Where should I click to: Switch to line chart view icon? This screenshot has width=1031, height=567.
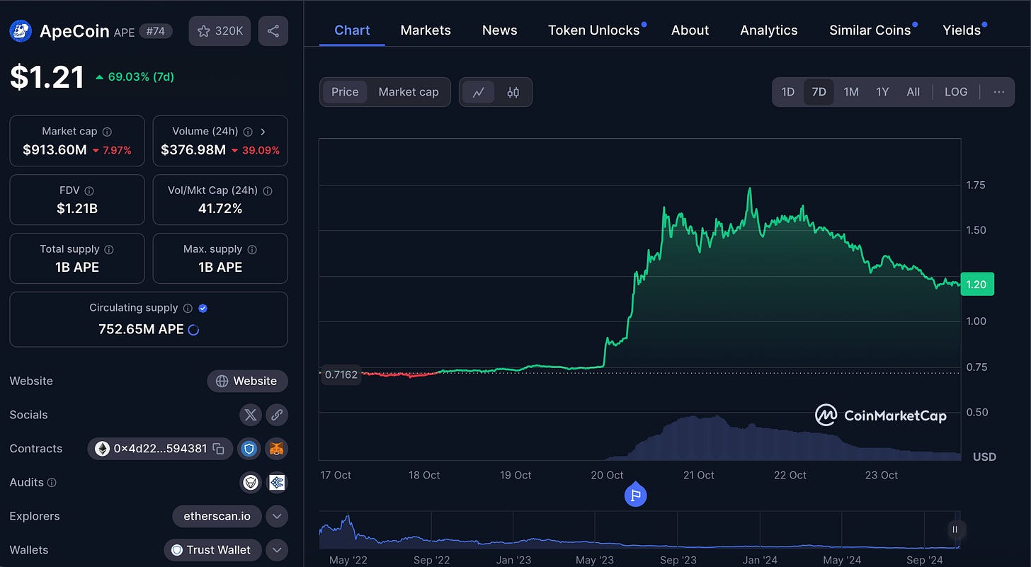coord(479,92)
